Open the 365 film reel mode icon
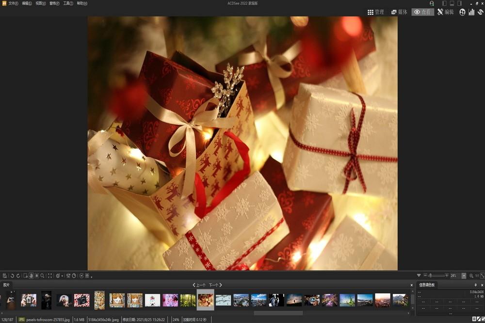 tap(462, 12)
